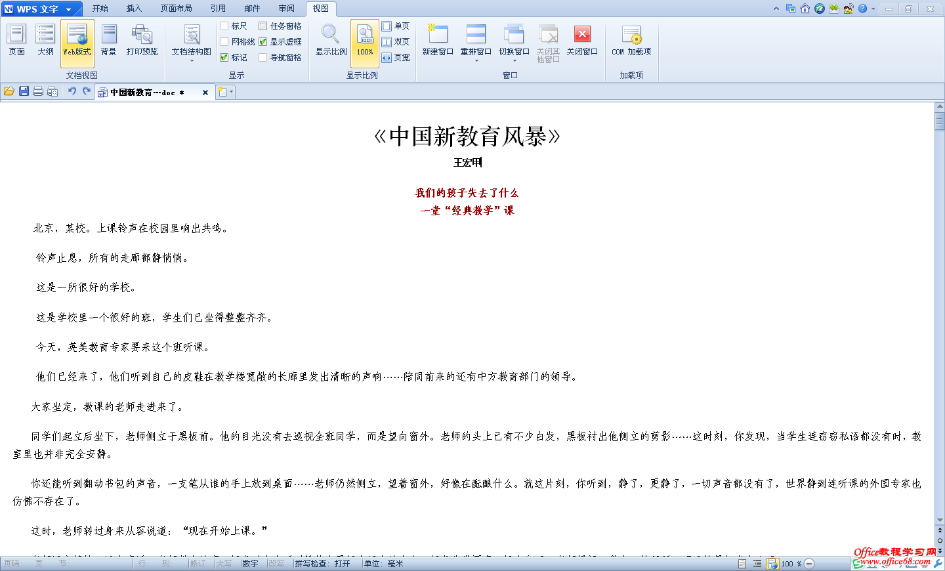Screen dimensions: 945x571
Task: Switch to Page (页面) view
Action: coord(16,42)
